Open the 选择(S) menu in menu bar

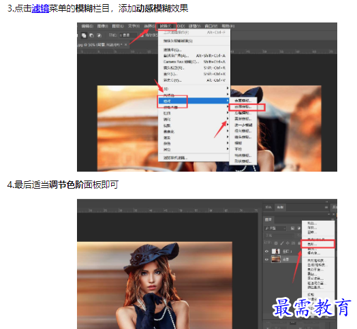point(149,26)
